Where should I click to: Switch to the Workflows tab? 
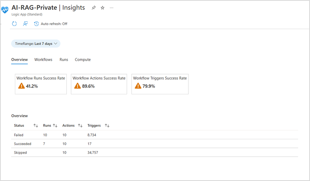pyautogui.click(x=43, y=60)
